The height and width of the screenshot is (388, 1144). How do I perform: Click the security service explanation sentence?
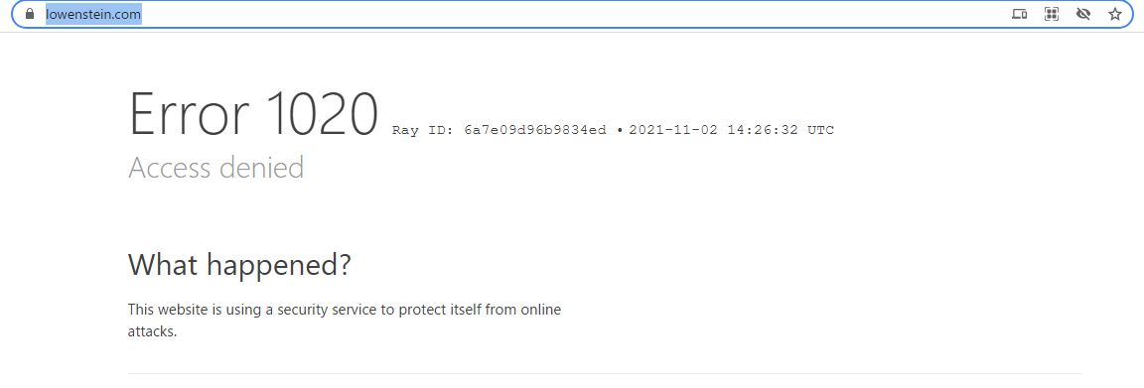345,321
